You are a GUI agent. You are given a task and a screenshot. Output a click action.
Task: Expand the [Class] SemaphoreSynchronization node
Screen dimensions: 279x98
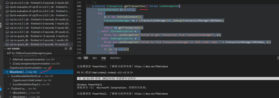click(10, 64)
